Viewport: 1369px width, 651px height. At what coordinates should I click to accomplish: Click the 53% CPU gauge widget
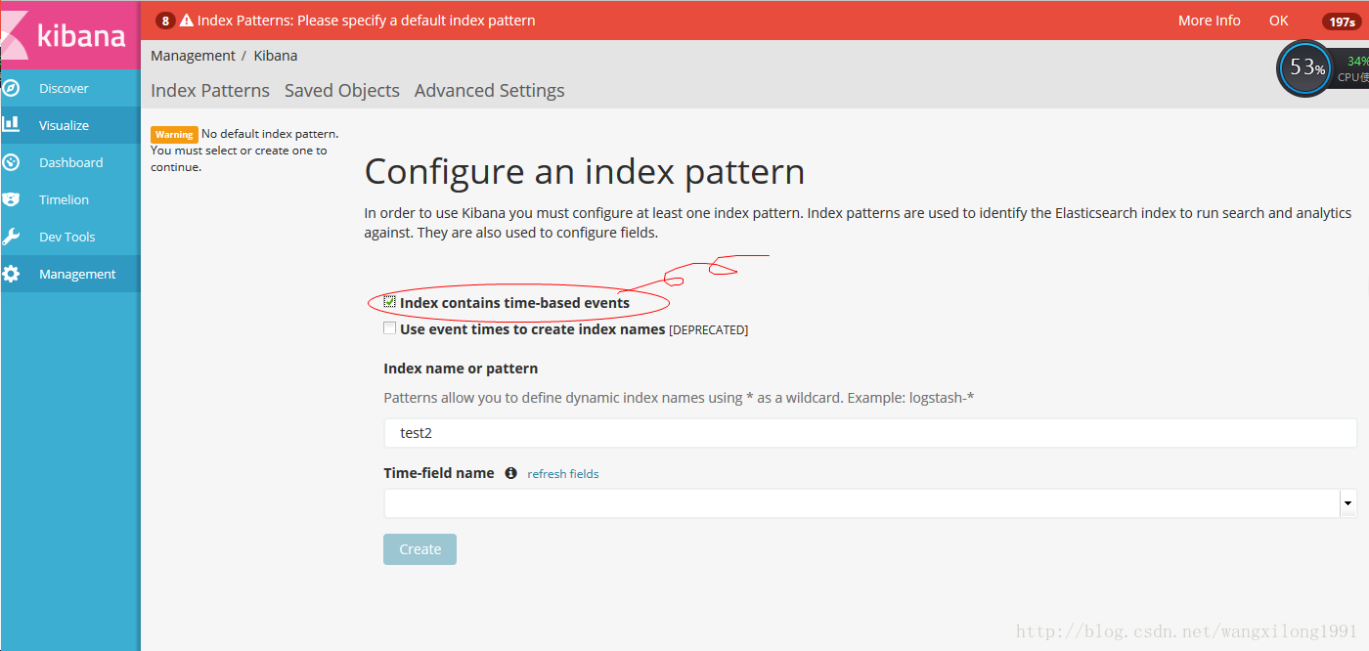[x=1304, y=68]
